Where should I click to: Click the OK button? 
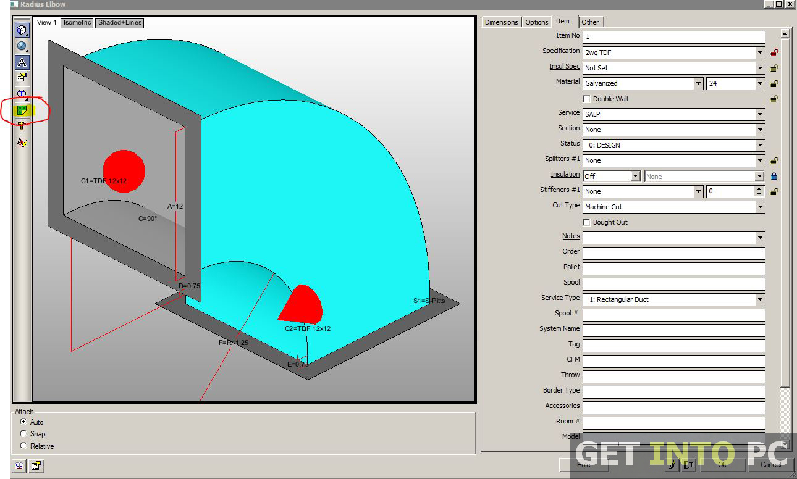point(722,465)
